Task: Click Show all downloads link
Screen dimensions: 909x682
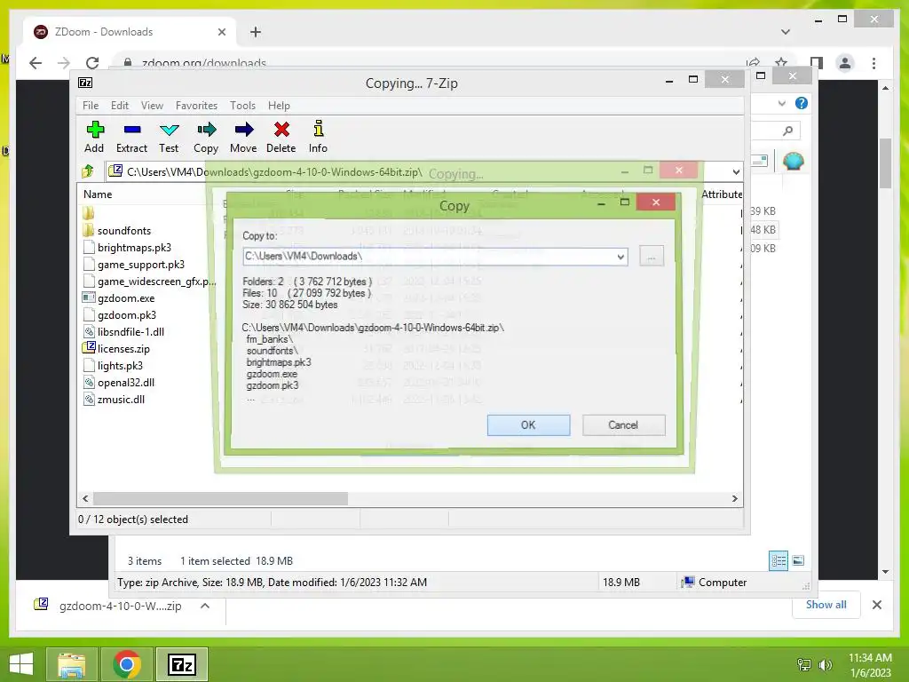Action: pyautogui.click(x=826, y=605)
